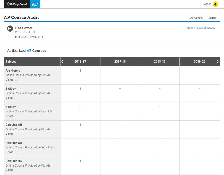The image size is (224, 175).
Task: Click Calculus BC 2016-17 value 1
Action: tap(80, 161)
